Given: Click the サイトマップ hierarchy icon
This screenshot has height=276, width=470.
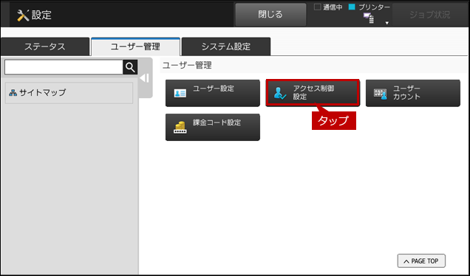Looking at the screenshot, I should point(13,93).
